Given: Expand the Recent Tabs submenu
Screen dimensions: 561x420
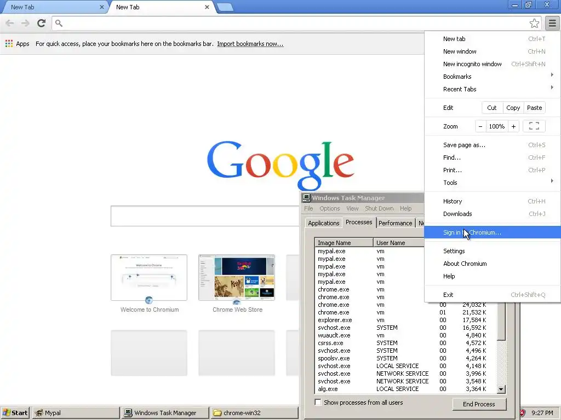Looking at the screenshot, I should click(x=493, y=89).
